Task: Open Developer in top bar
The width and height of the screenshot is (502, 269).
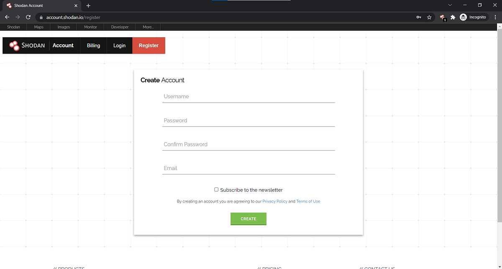Action: click(120, 27)
